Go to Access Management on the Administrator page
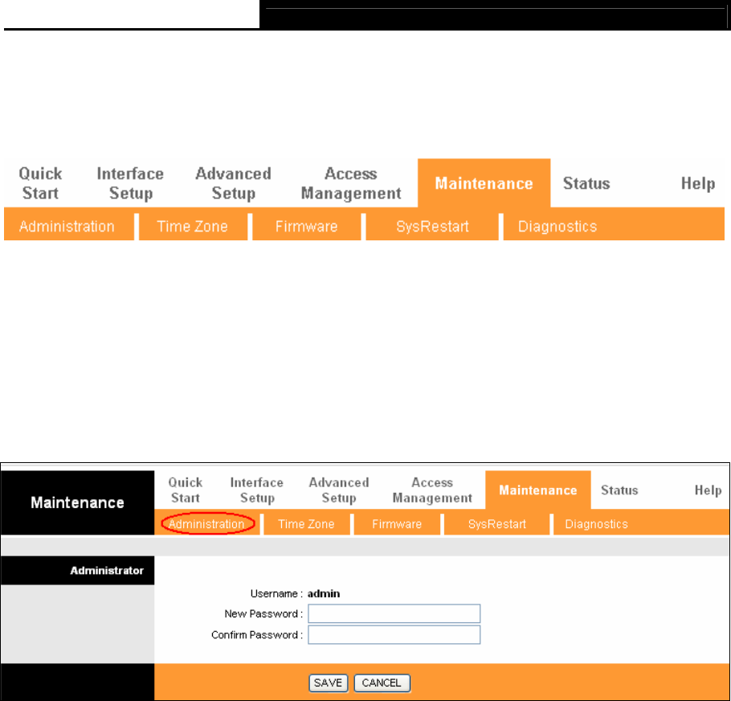 [432, 490]
